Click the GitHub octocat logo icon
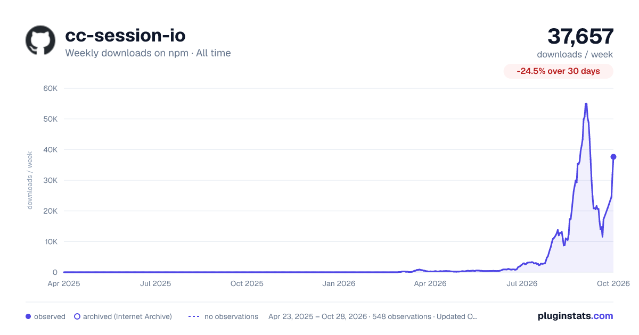The height and width of the screenshot is (335, 639). pos(40,40)
